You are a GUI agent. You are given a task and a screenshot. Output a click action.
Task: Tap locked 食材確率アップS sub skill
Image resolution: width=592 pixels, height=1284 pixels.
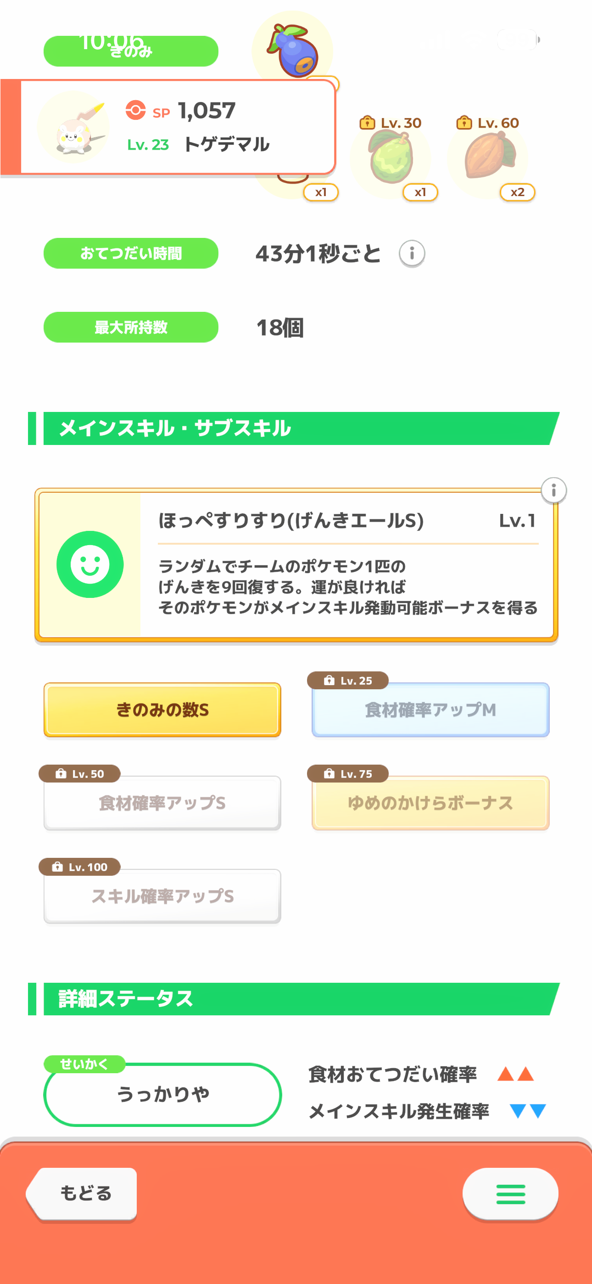[162, 803]
